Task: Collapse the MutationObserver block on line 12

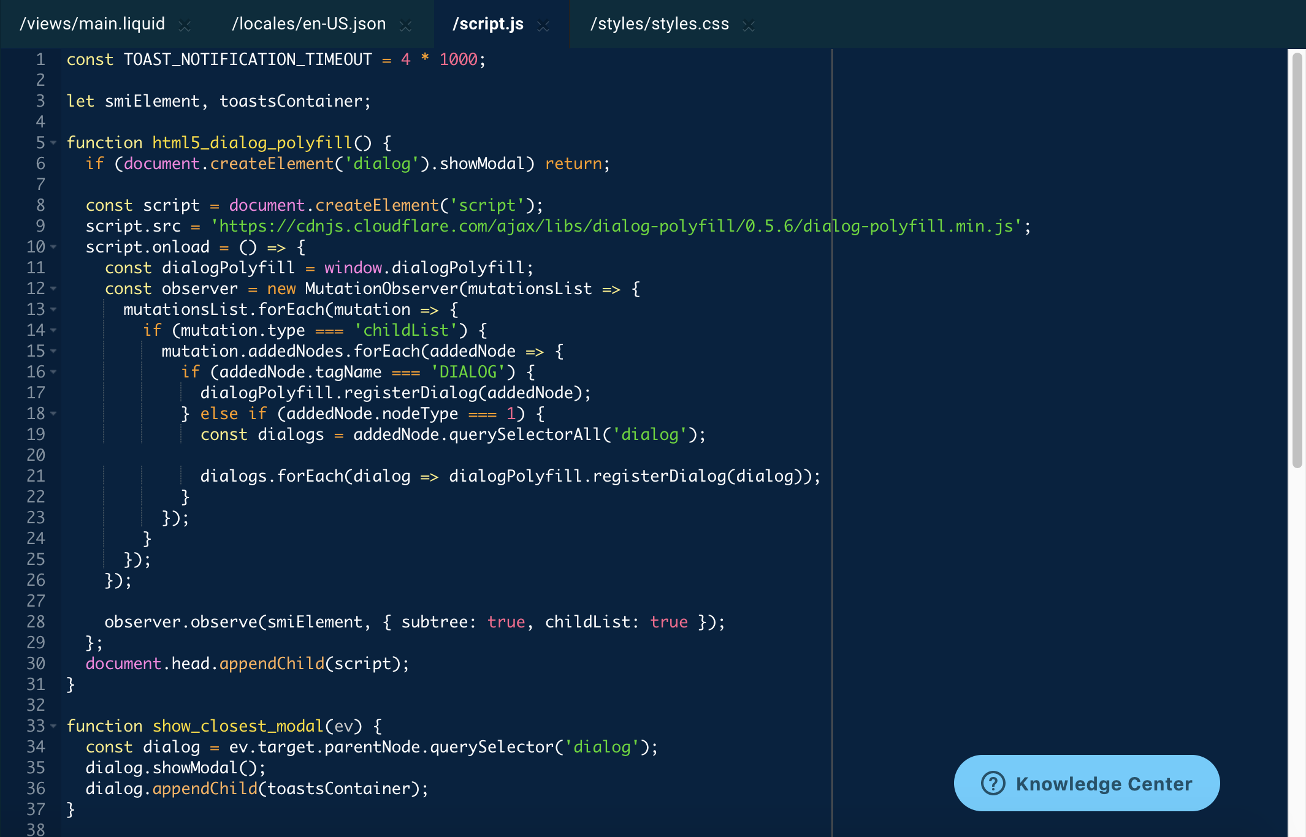Action: coord(54,289)
